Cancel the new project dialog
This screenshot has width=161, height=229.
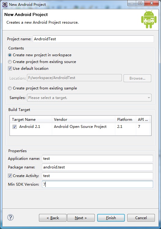[141, 218]
